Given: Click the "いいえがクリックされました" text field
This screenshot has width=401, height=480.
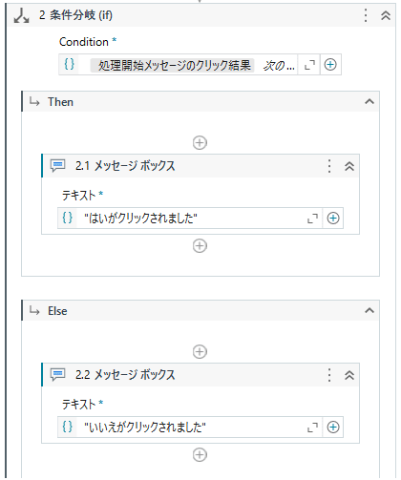Looking at the screenshot, I should click(x=190, y=428).
